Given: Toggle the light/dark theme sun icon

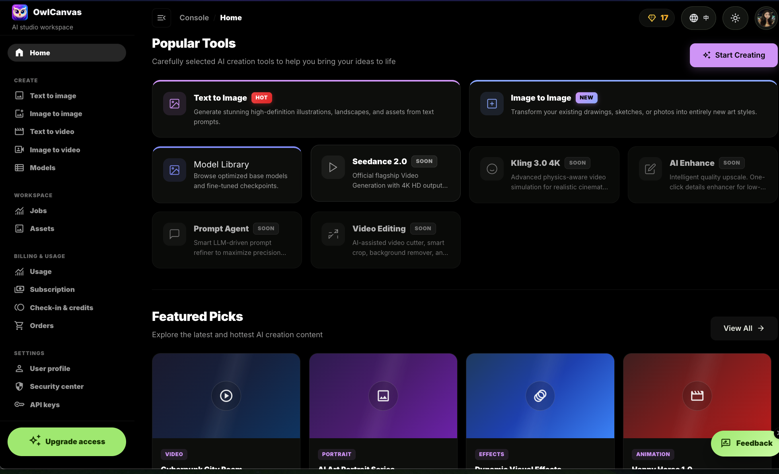Looking at the screenshot, I should point(735,18).
